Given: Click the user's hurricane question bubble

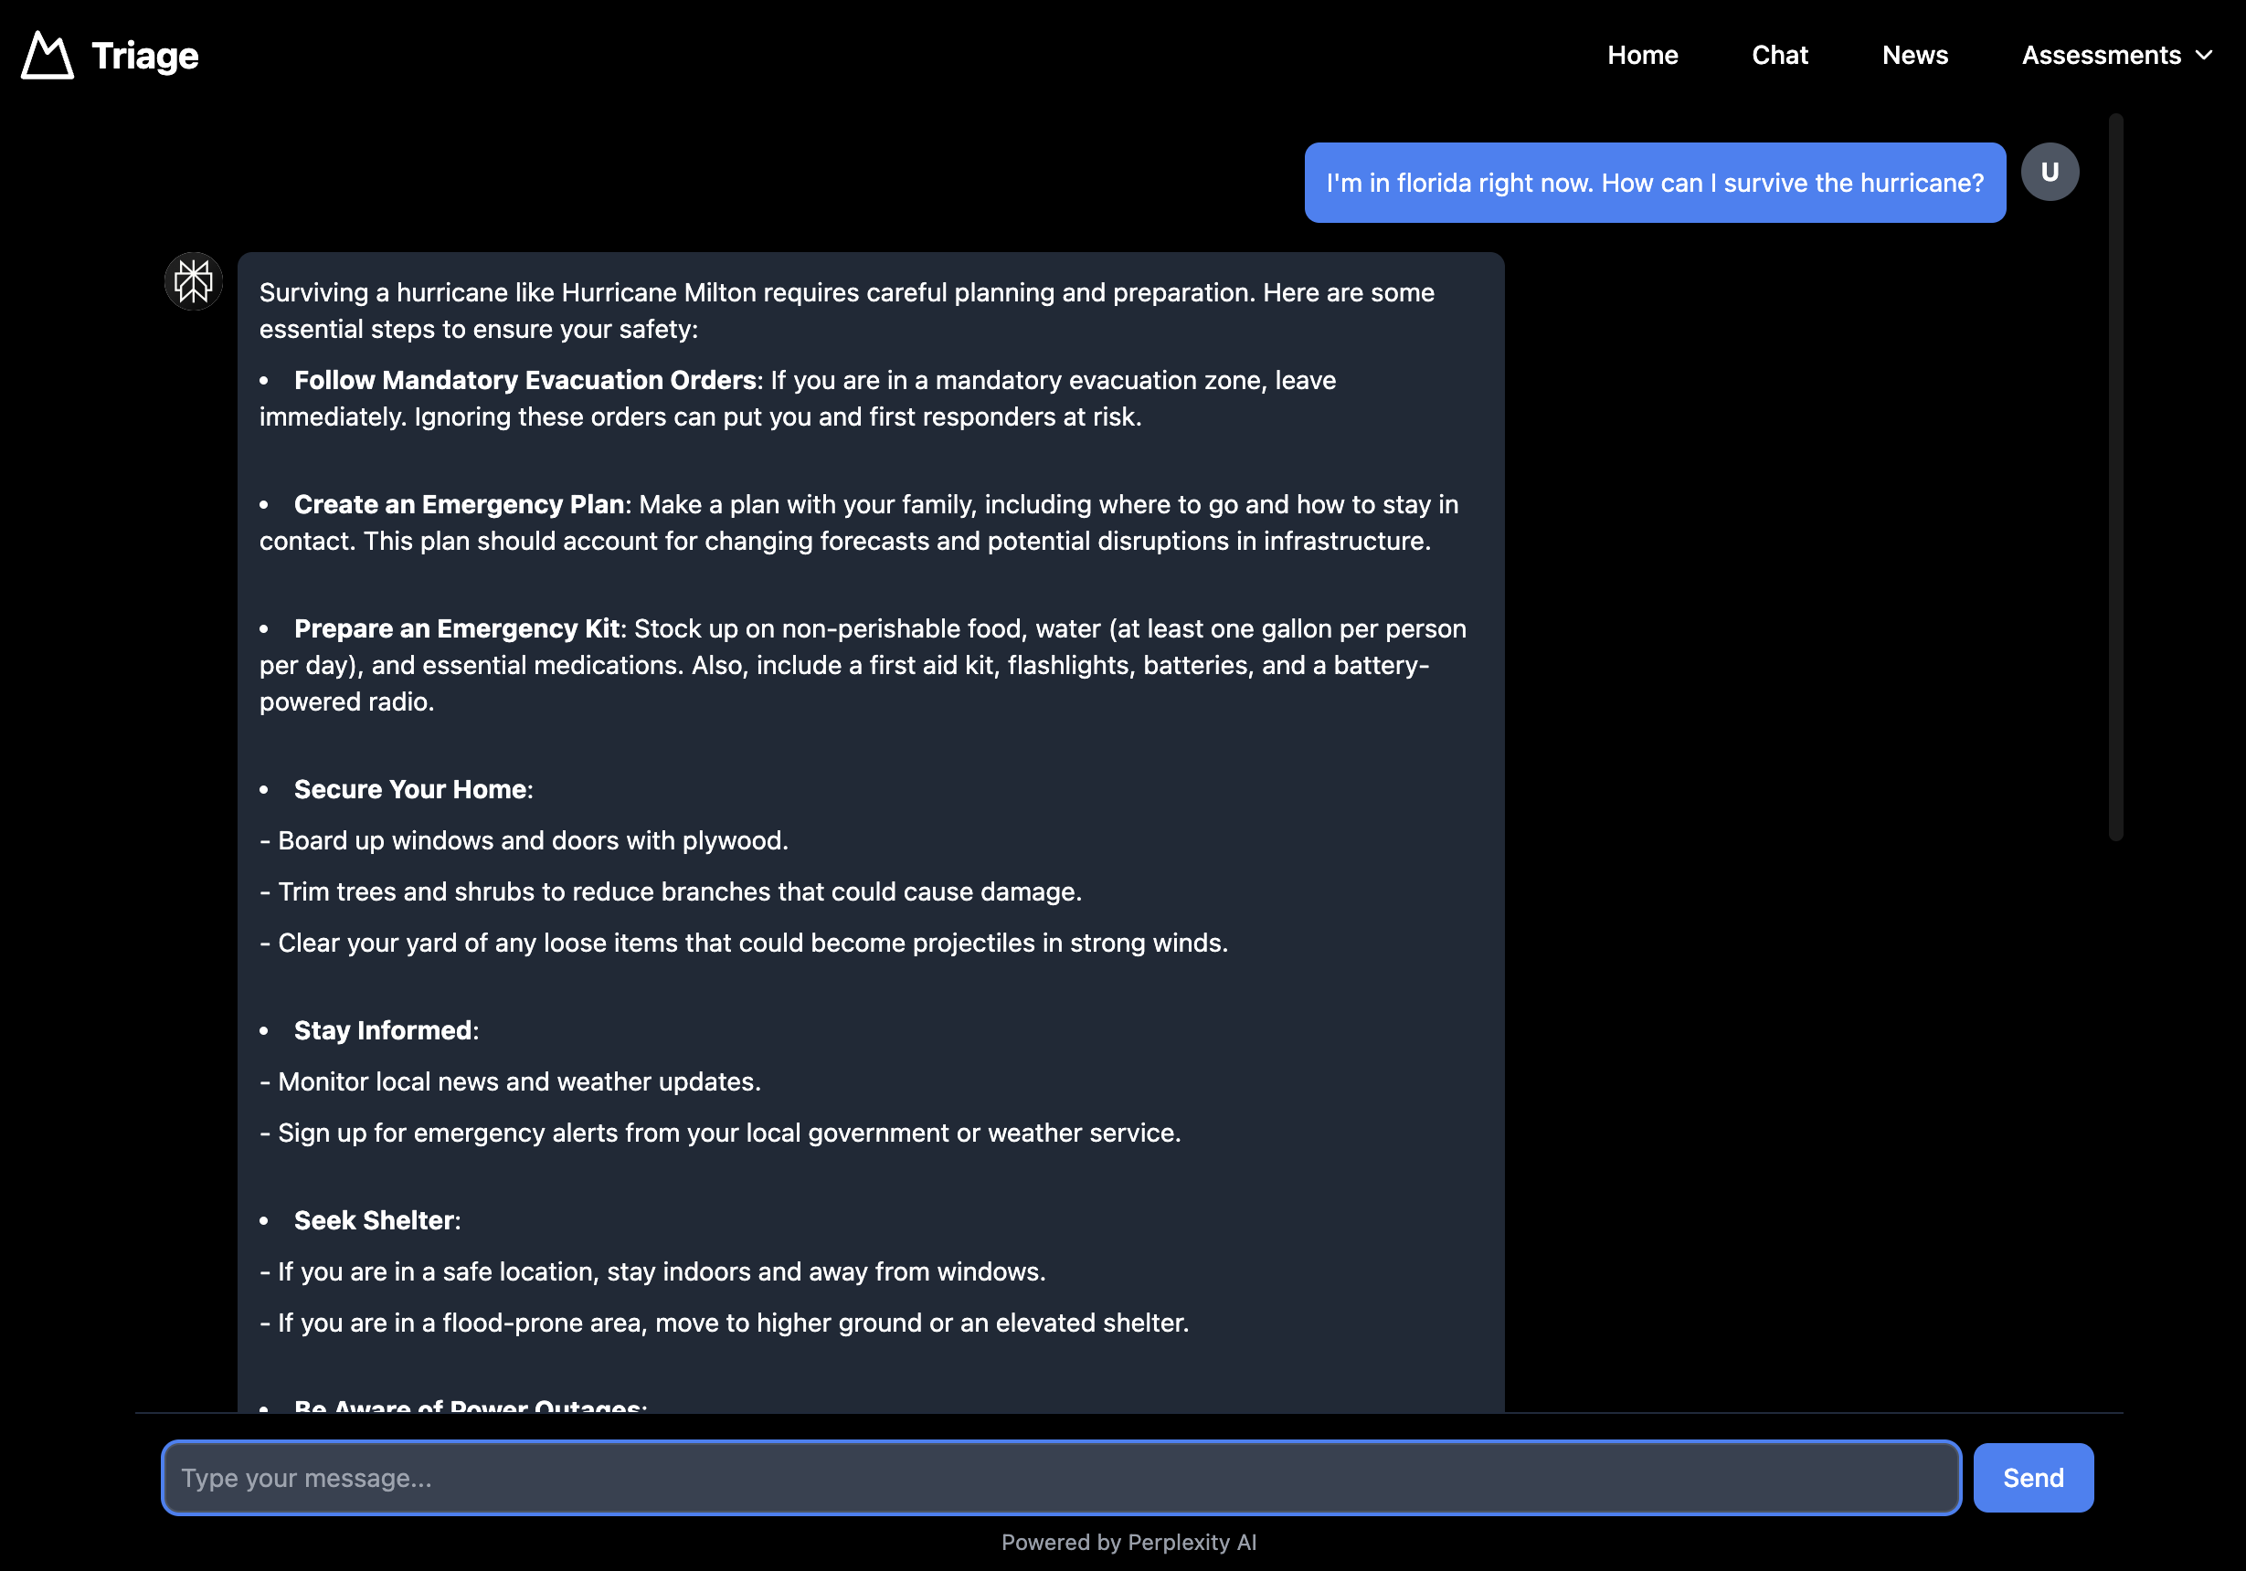Looking at the screenshot, I should [1654, 183].
